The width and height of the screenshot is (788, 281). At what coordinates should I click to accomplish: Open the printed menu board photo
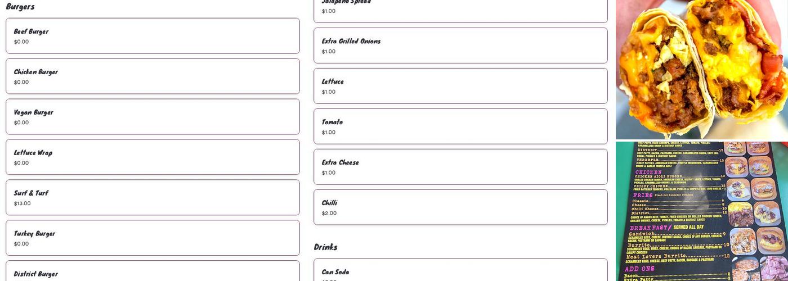702,211
